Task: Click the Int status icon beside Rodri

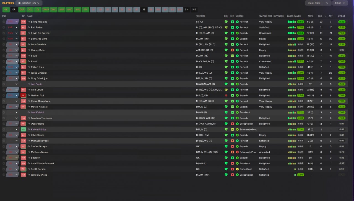Action: pos(23,61)
